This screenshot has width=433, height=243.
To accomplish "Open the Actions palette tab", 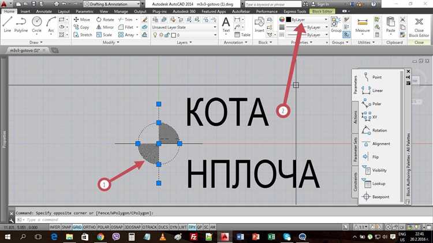I will pyautogui.click(x=355, y=117).
